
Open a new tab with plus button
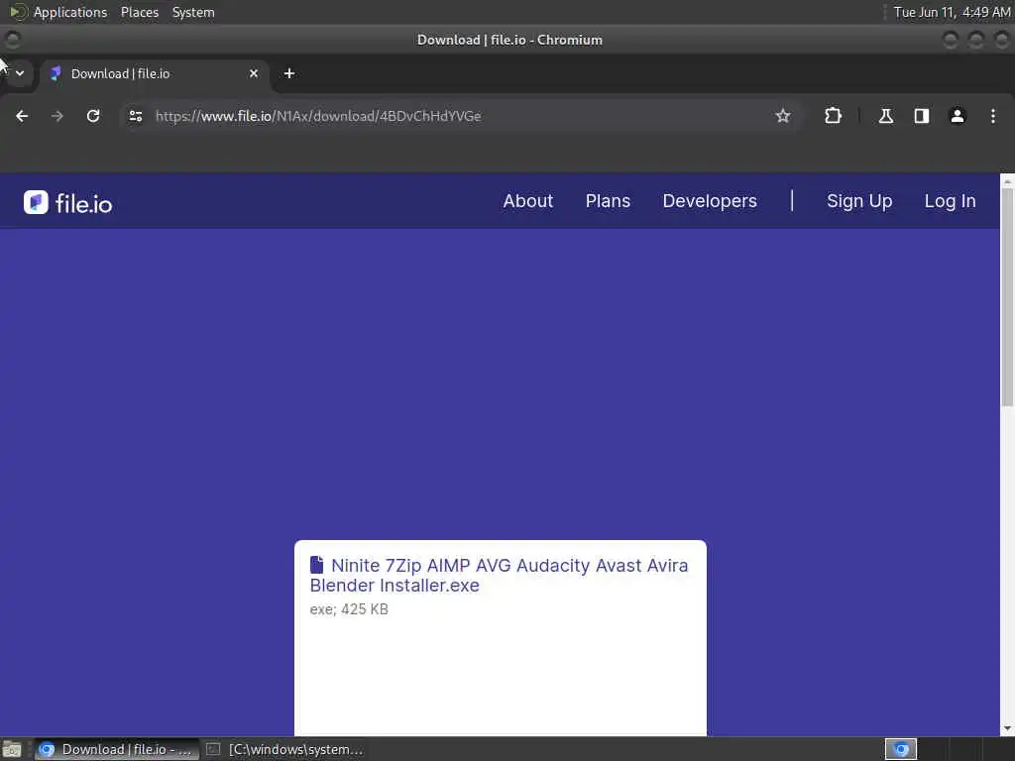[x=289, y=73]
